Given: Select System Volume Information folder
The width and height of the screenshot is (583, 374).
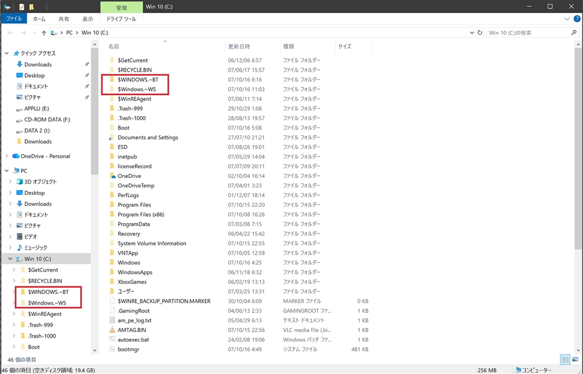Looking at the screenshot, I should (151, 243).
